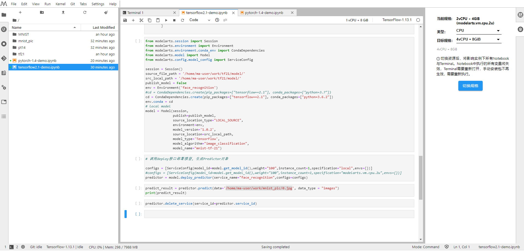Click the blue 切换规格 button
The height and width of the screenshot is (252, 524).
coord(470,86)
